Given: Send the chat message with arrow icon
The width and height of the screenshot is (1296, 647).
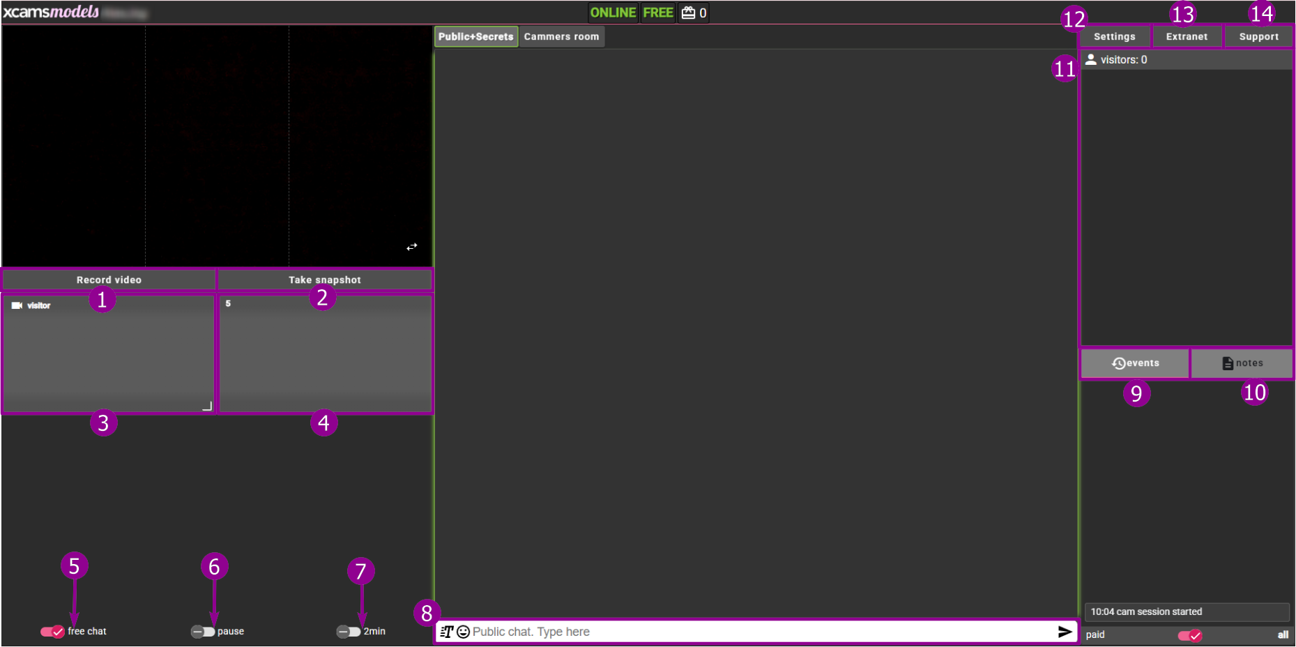Looking at the screenshot, I should tap(1065, 632).
